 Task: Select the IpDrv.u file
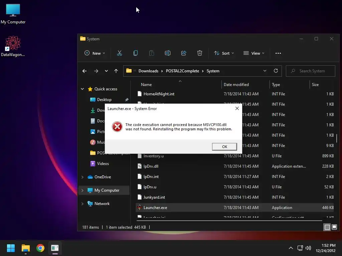[235, 187]
